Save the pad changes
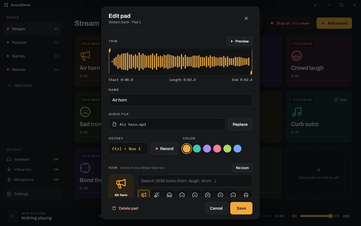Image resolution: width=361 pixels, height=226 pixels. pos(241,208)
